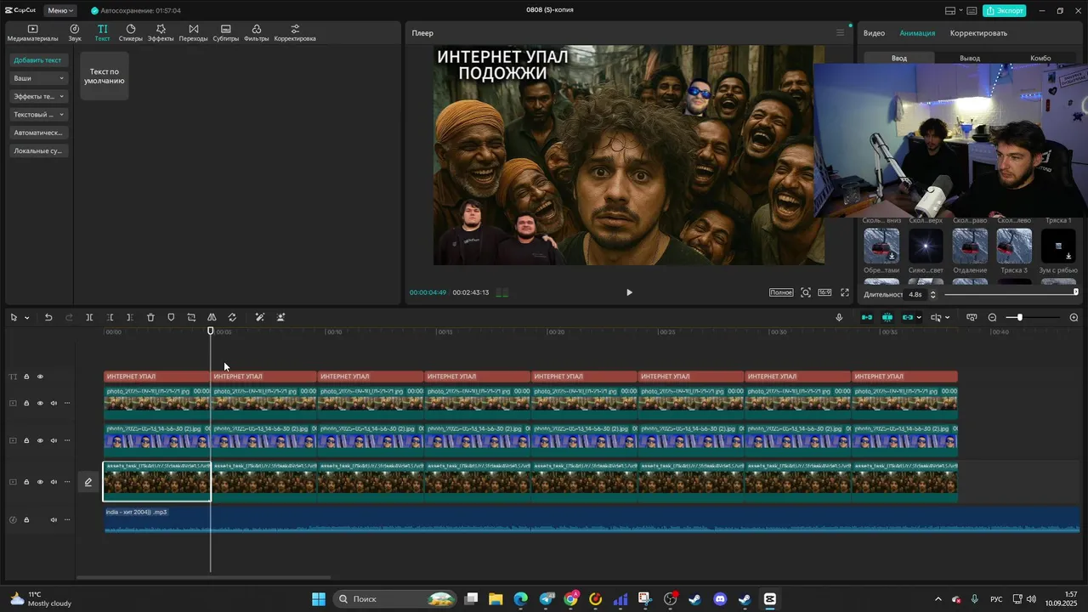The height and width of the screenshot is (612, 1088).
Task: Open linkage options dropdown arrow
Action: pos(919,318)
